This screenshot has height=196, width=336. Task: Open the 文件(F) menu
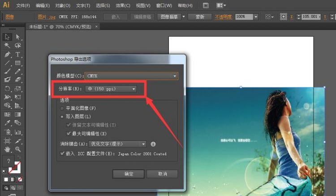(23, 5)
